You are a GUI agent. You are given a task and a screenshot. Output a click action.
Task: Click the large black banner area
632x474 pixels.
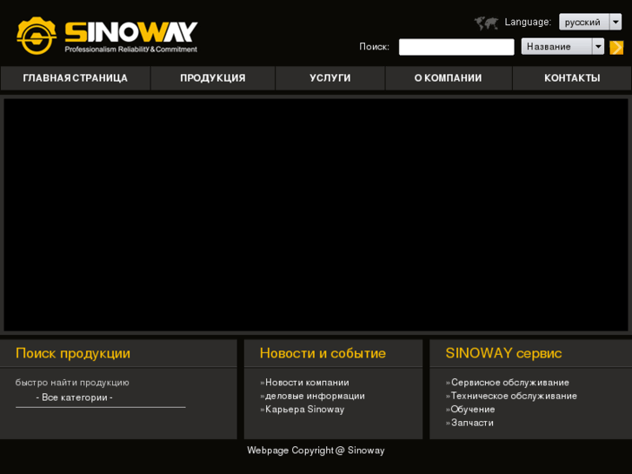316,215
